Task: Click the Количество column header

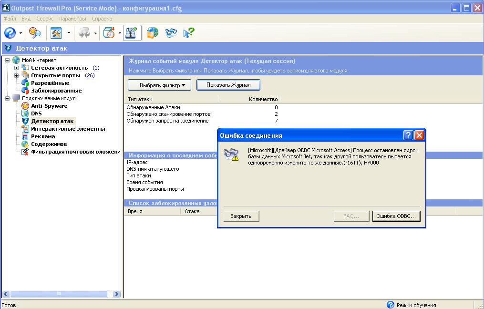Action: (x=249, y=99)
